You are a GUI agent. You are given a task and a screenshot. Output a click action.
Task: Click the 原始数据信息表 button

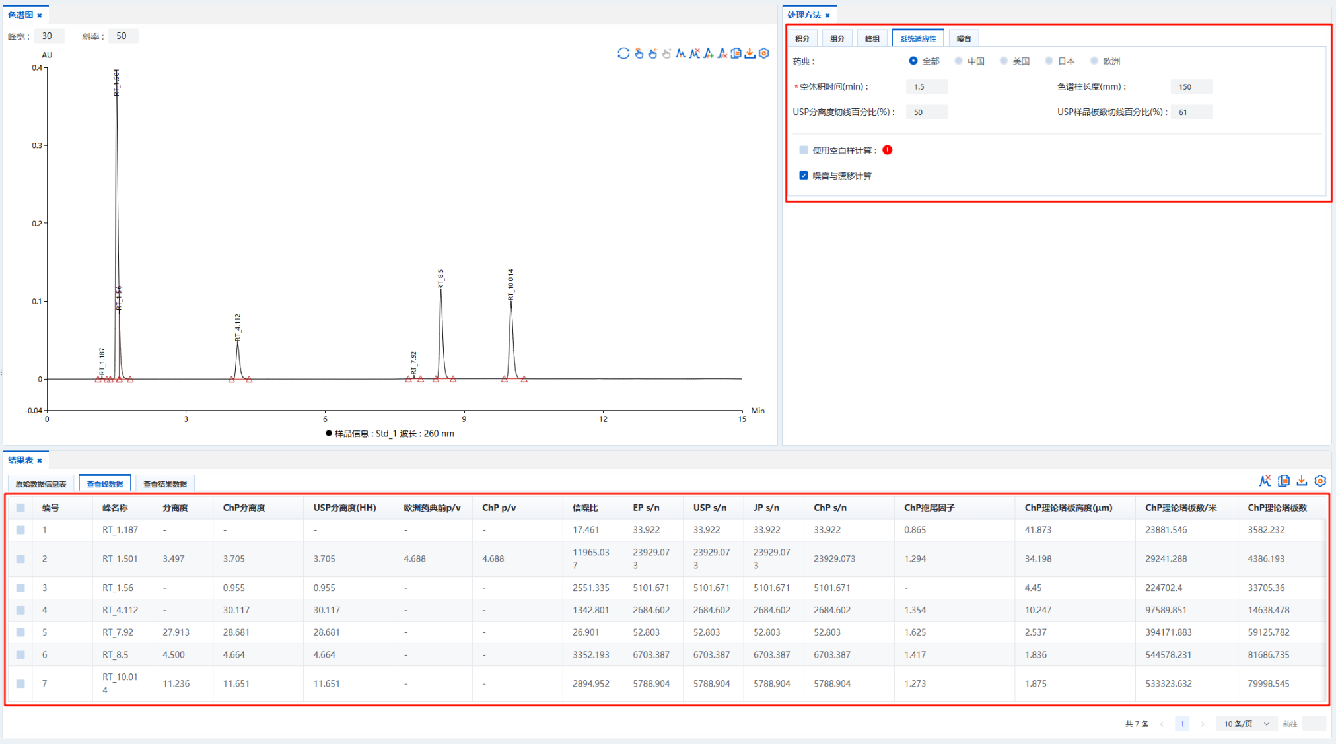41,484
